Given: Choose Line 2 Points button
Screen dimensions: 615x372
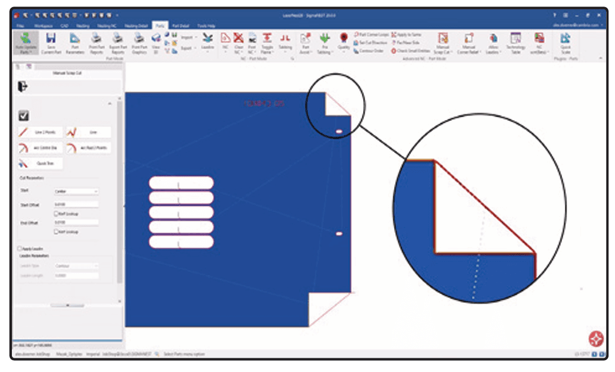Looking at the screenshot, I should coord(40,132).
